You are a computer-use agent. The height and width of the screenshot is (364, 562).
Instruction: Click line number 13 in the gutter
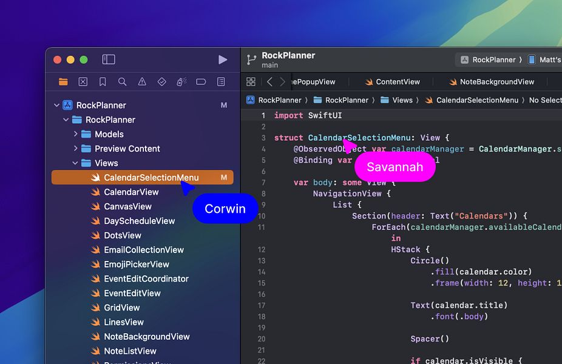[x=262, y=261]
